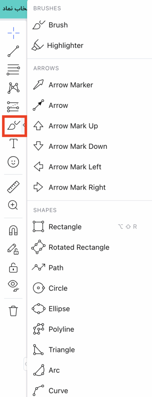Open the emoji icons tool
152x397 pixels.
[13, 162]
